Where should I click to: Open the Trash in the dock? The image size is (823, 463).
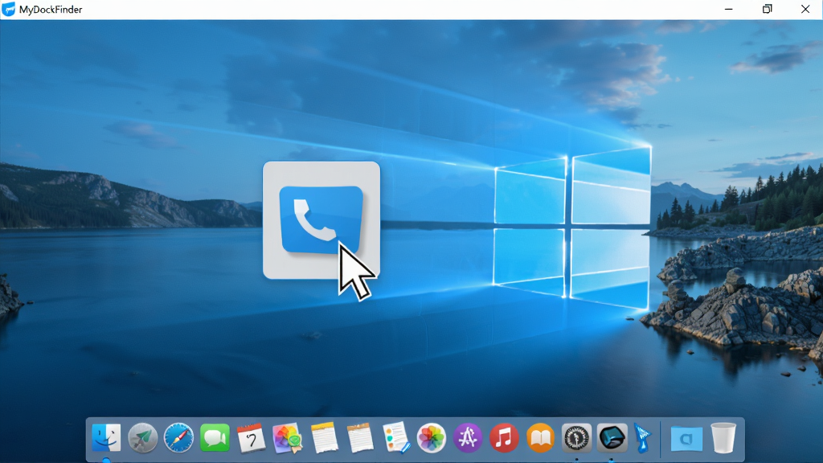[x=723, y=438]
